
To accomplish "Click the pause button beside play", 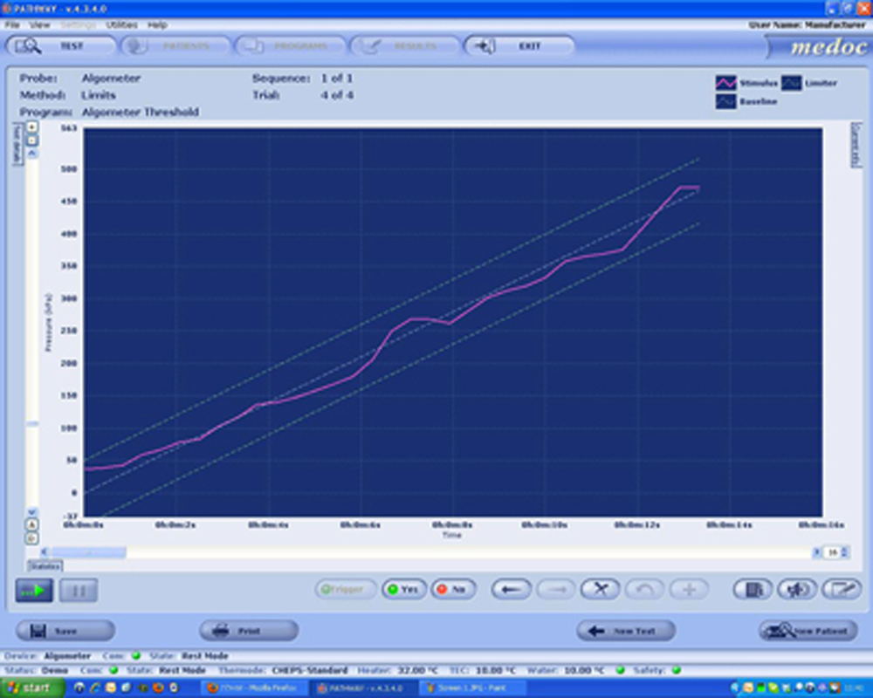I will pos(78,591).
